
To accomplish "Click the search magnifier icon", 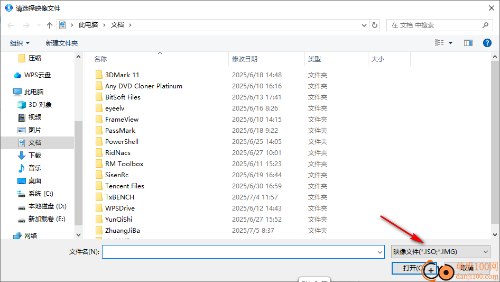I will 485,25.
